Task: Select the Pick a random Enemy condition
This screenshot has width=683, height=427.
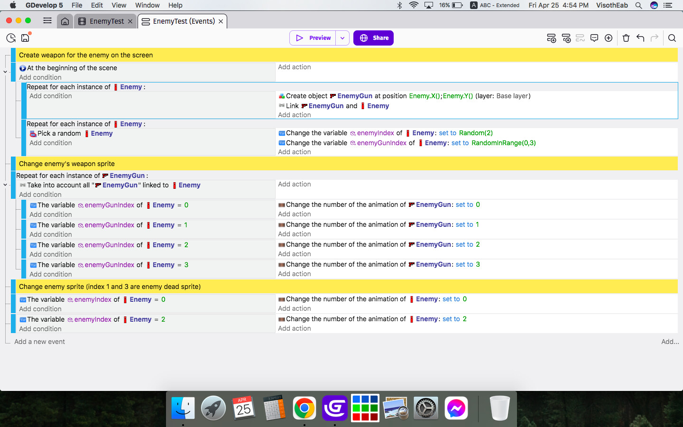Action: [71, 133]
